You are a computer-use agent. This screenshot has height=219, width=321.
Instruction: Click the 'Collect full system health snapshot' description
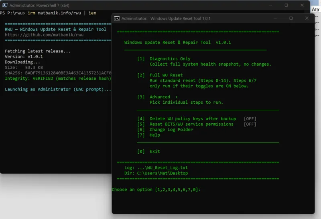click(x=210, y=64)
